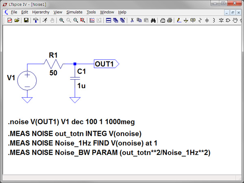Click the Tile Windows icon

pyautogui.click(x=109, y=20)
